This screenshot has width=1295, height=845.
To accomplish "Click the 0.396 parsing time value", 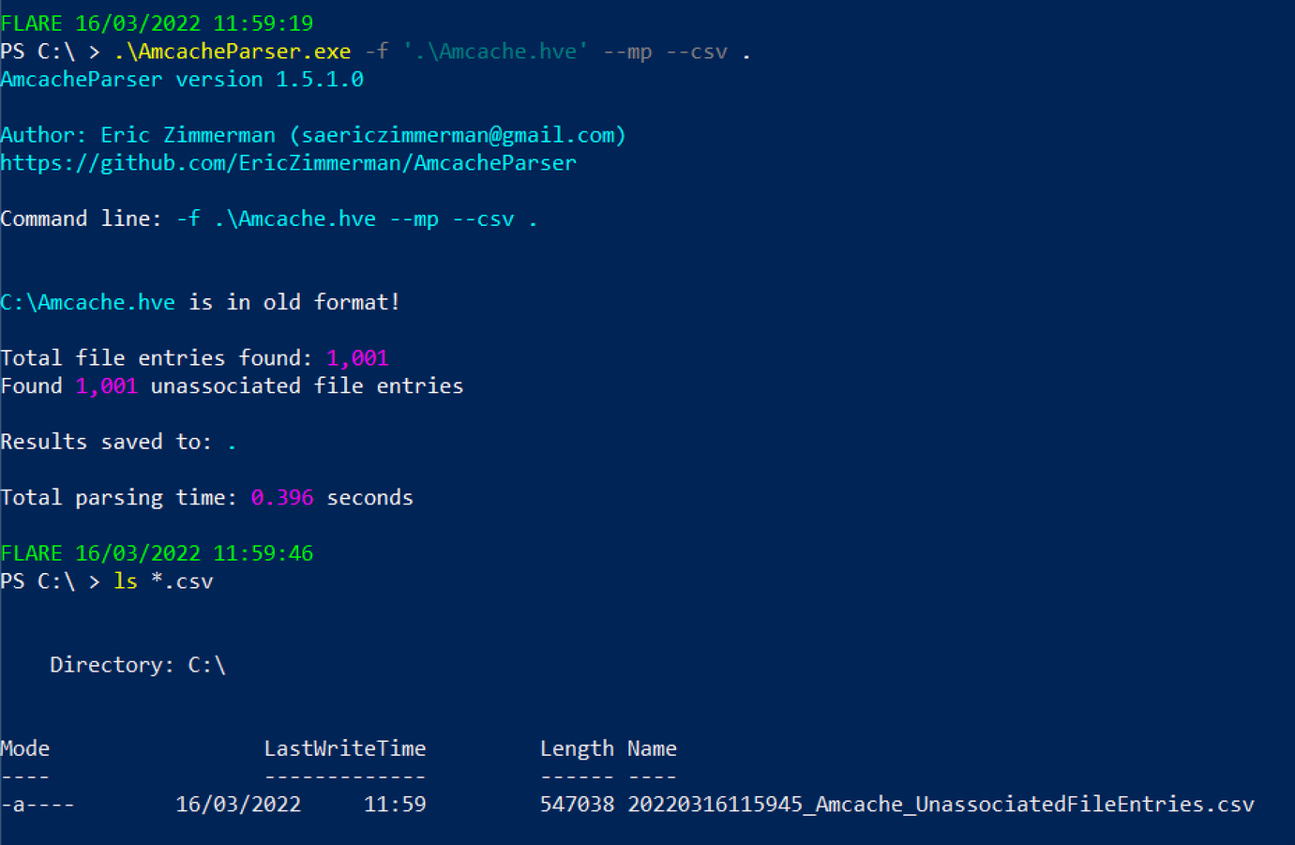I will coord(282,498).
